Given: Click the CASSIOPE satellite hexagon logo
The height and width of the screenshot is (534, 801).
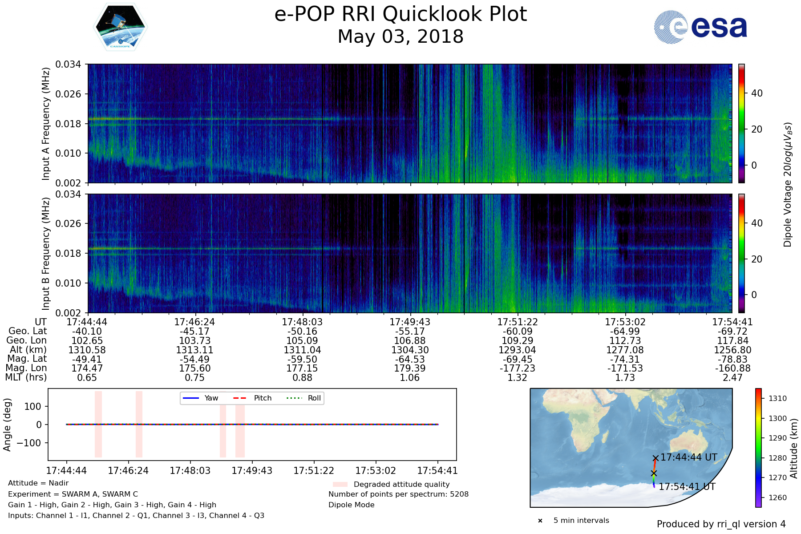Looking at the screenshot, I should [x=120, y=27].
